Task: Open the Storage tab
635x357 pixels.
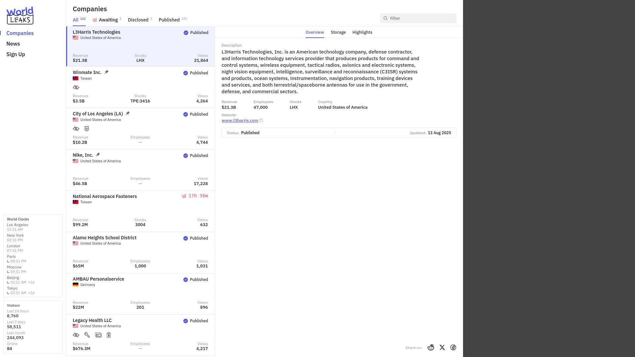Action: click(338, 32)
